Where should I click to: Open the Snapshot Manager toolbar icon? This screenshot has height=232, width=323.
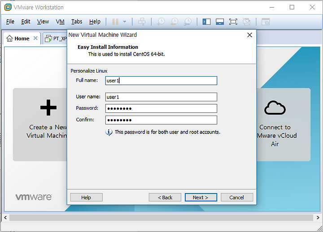click(x=188, y=21)
